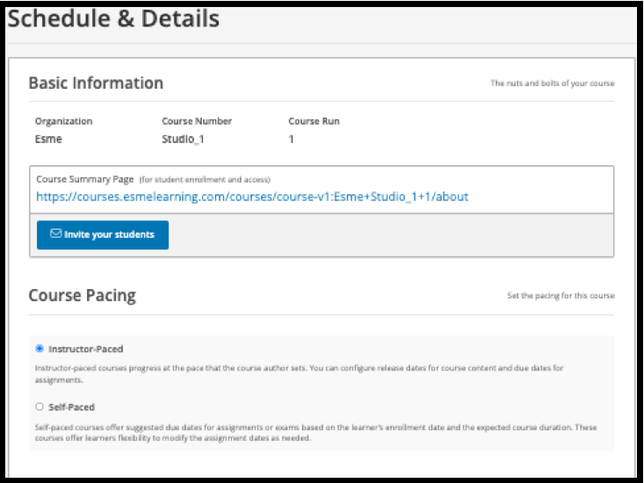Viewport: 644px width, 483px height.
Task: Click the Basic Information section heading
Action: 96,83
